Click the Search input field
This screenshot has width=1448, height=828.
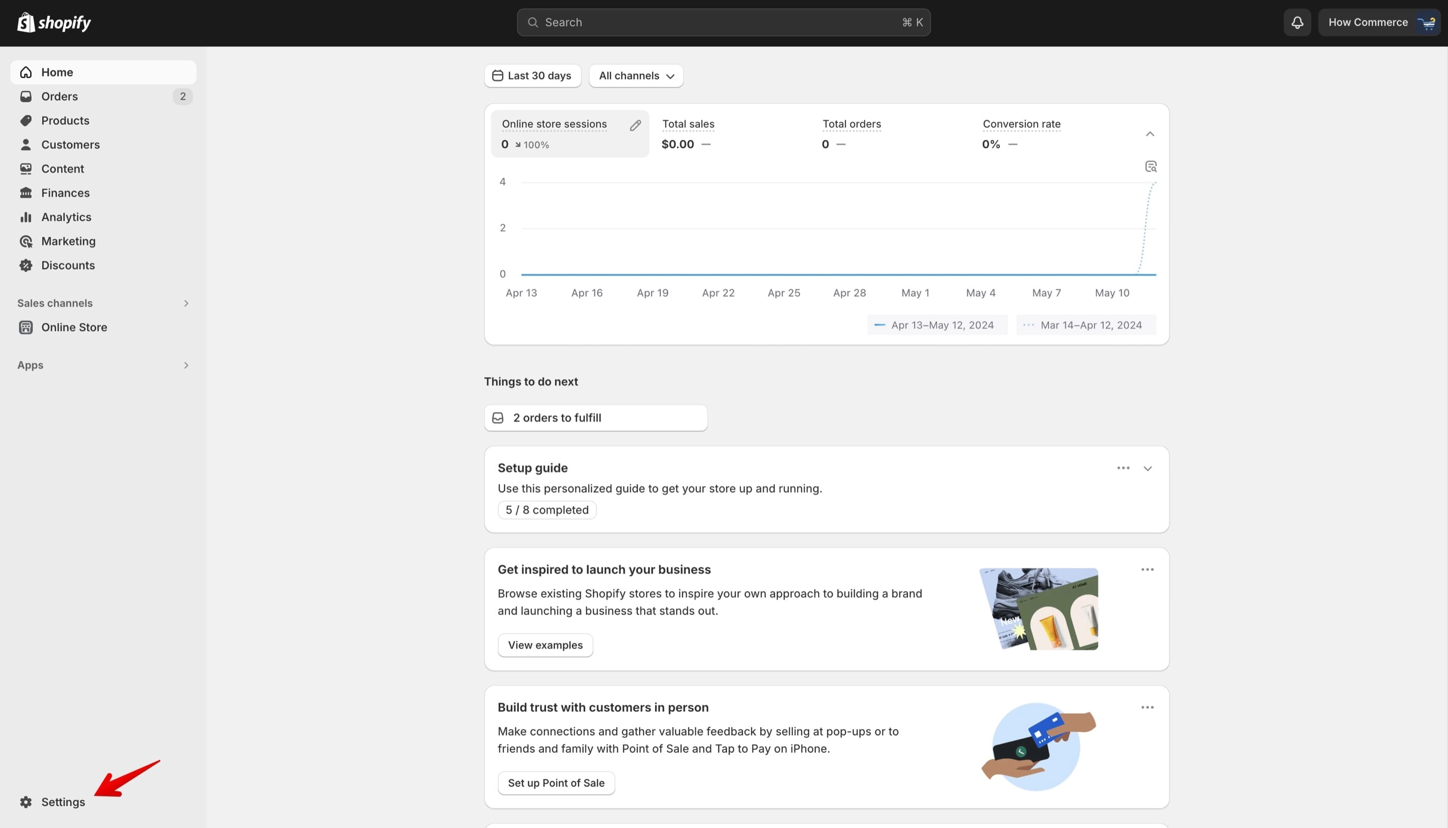(x=723, y=22)
